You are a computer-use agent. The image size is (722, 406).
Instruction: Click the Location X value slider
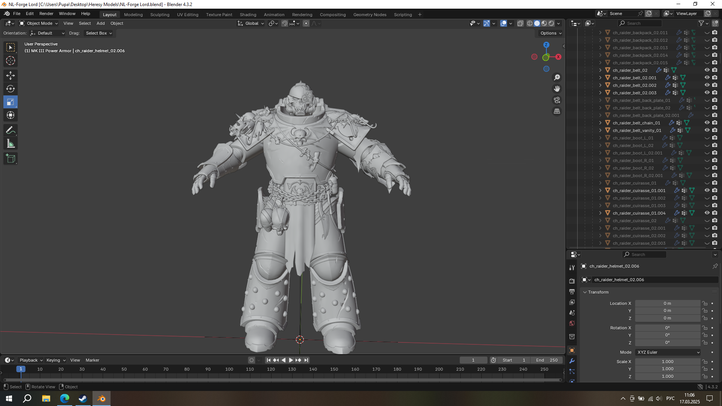click(x=667, y=303)
